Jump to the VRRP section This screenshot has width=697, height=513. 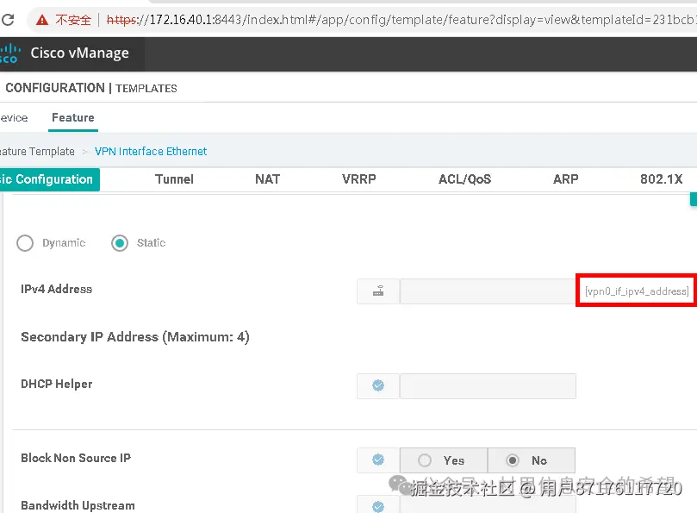358,179
